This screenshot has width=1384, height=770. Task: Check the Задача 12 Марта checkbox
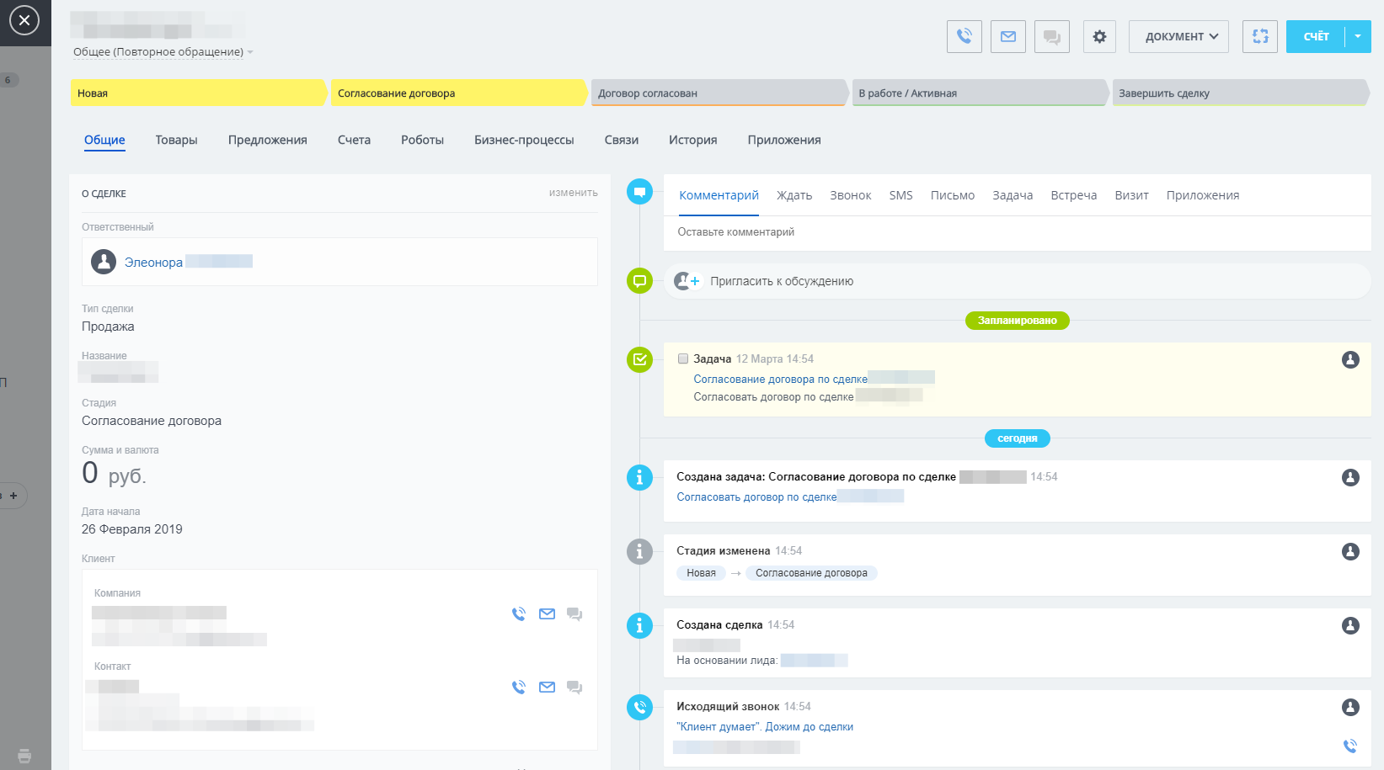[683, 358]
